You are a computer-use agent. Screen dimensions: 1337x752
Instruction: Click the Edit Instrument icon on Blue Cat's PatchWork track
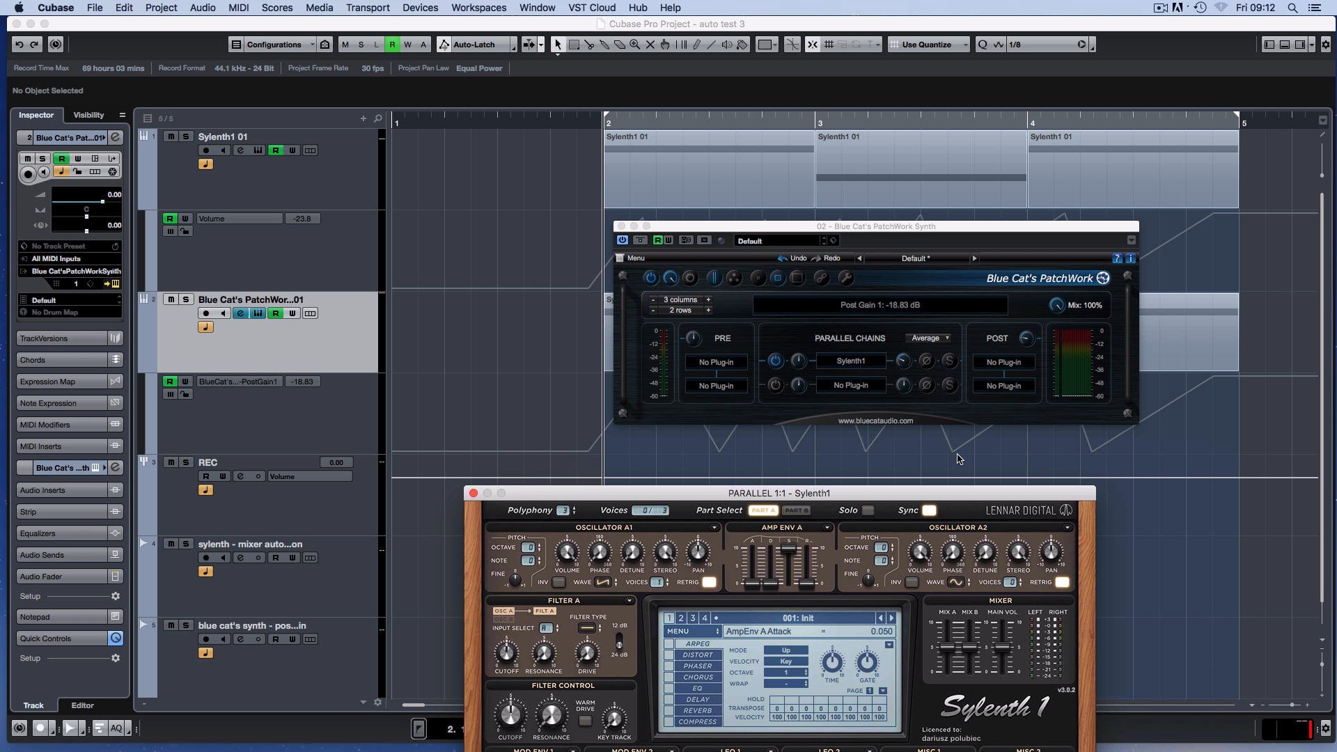[258, 313]
